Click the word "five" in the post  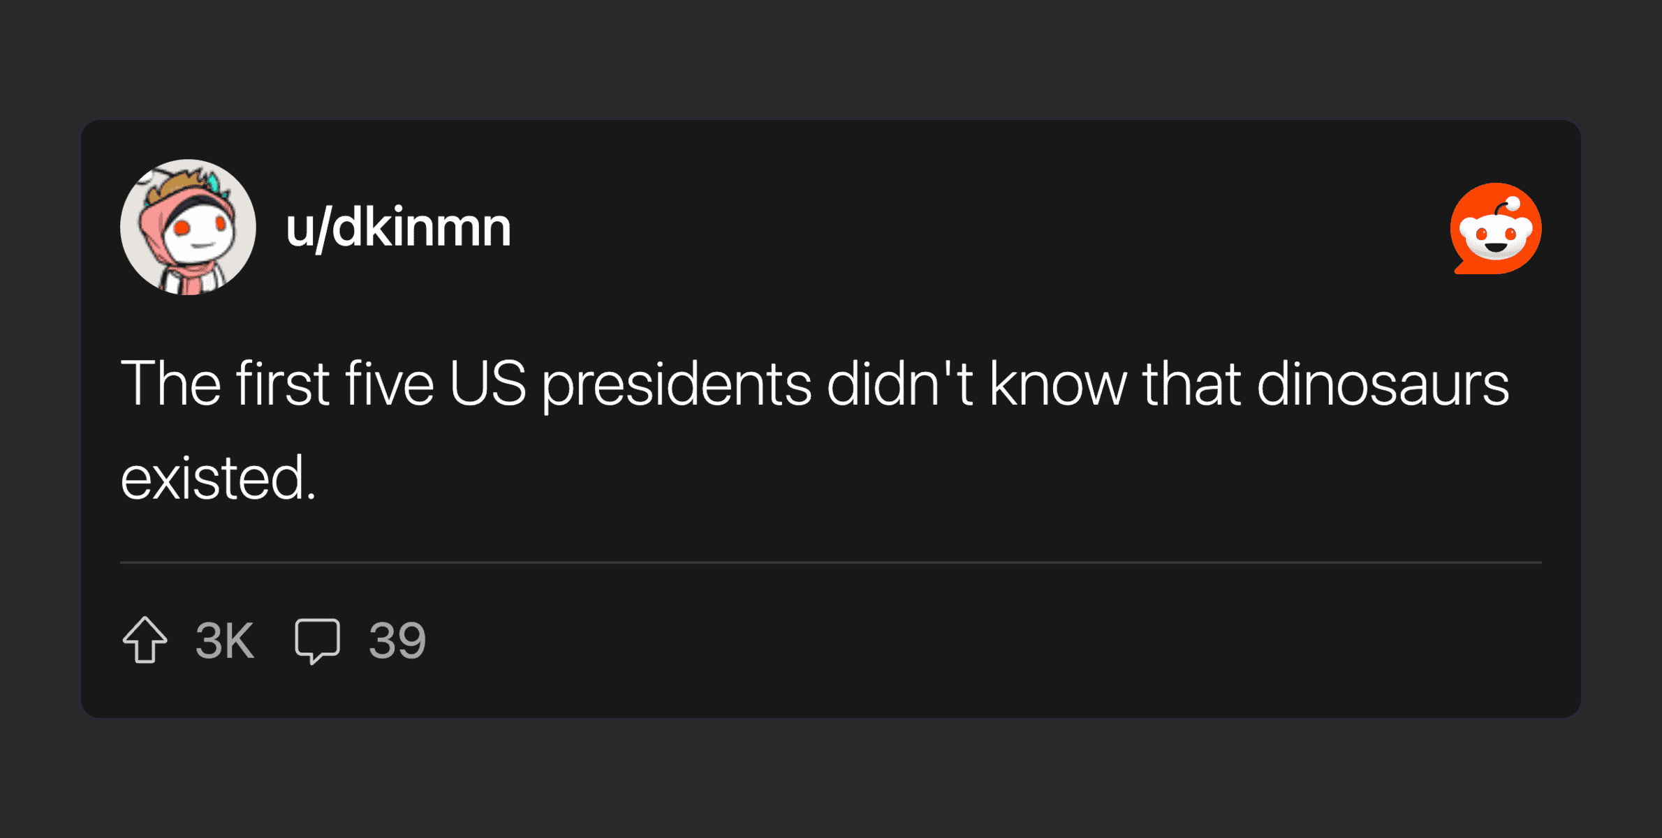(x=390, y=384)
